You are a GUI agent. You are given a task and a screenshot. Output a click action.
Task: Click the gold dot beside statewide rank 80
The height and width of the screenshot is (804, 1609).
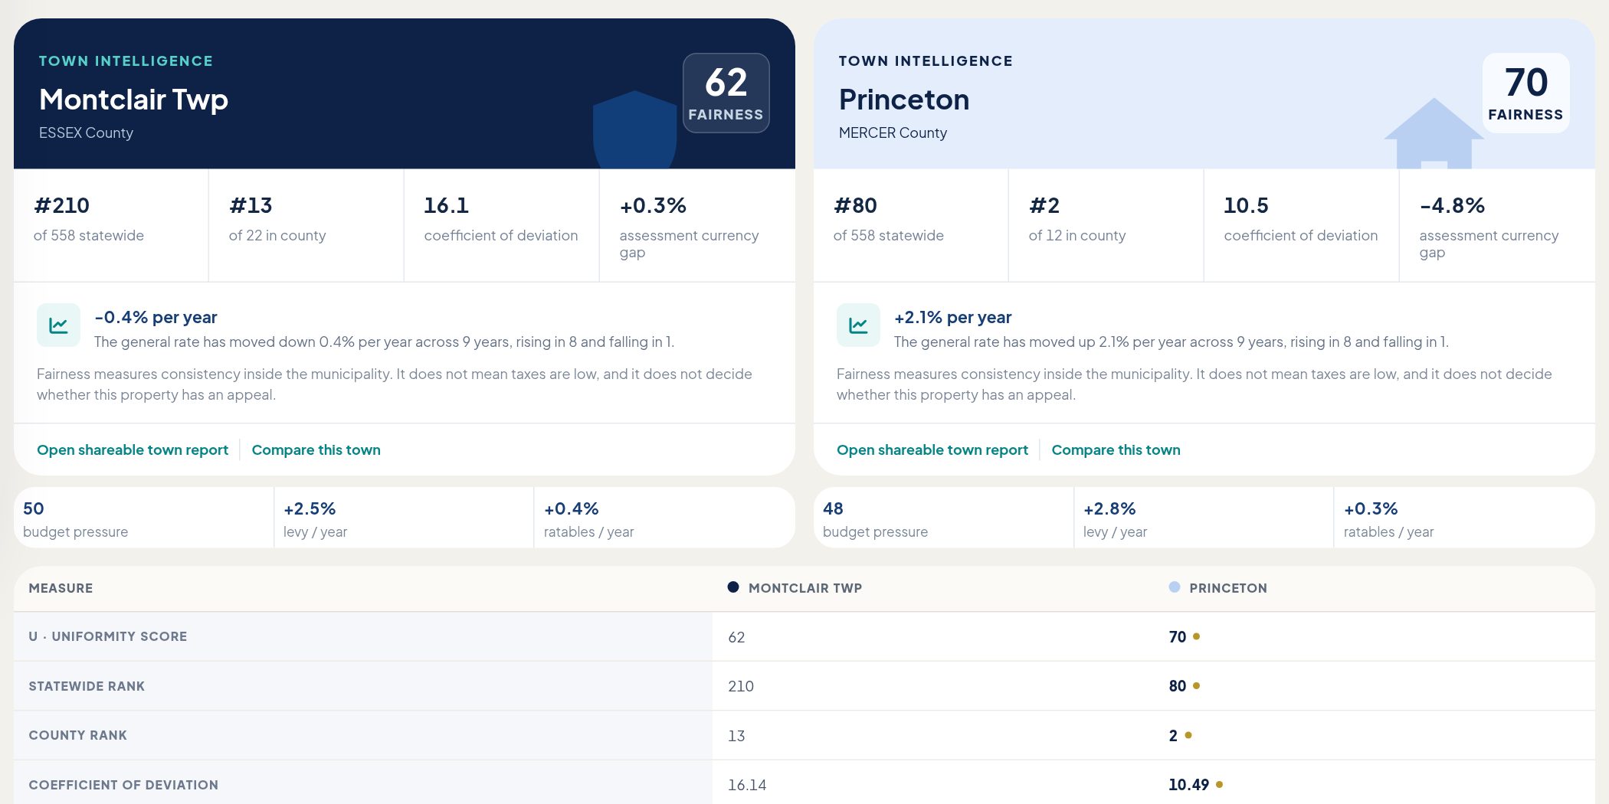coord(1196,685)
